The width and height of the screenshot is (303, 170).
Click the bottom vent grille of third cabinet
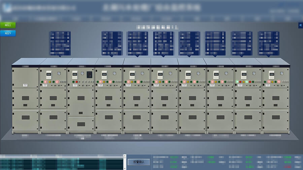(x=81, y=124)
